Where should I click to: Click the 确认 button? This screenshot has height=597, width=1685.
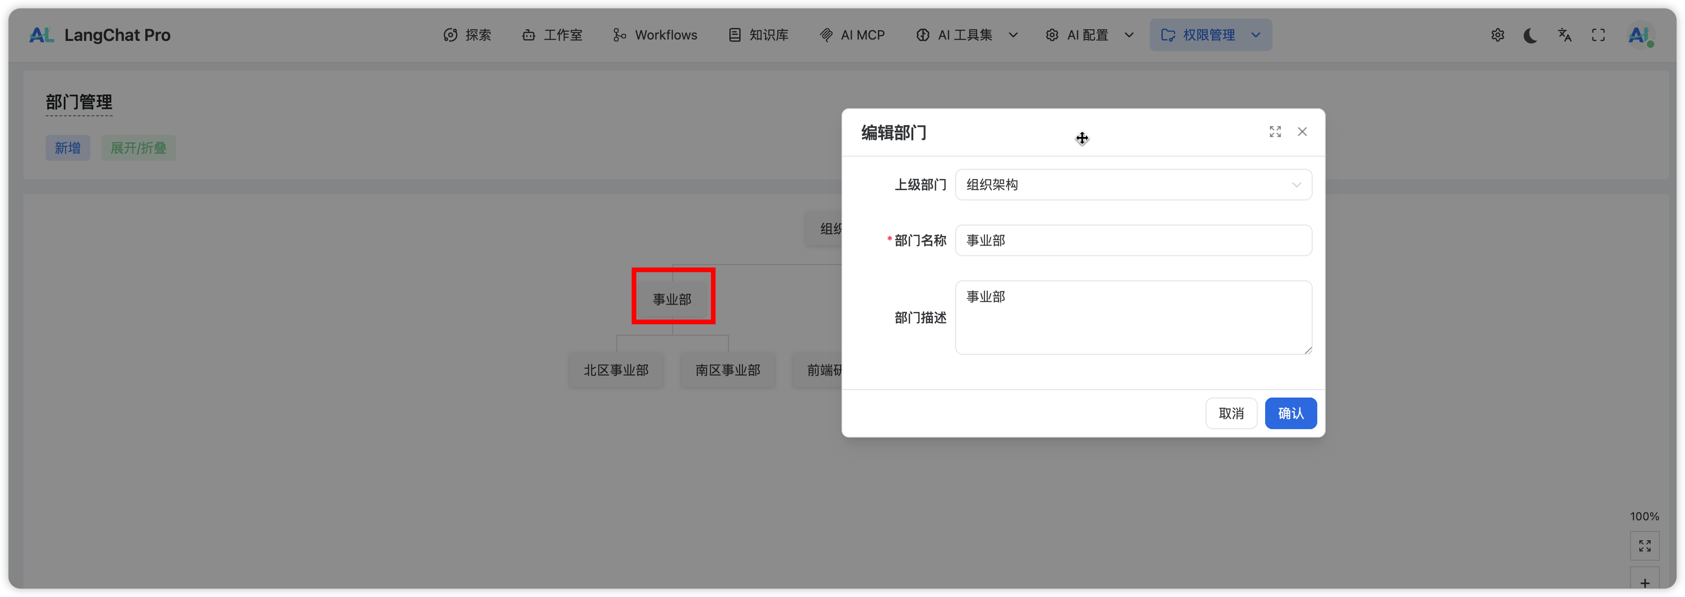(x=1290, y=413)
